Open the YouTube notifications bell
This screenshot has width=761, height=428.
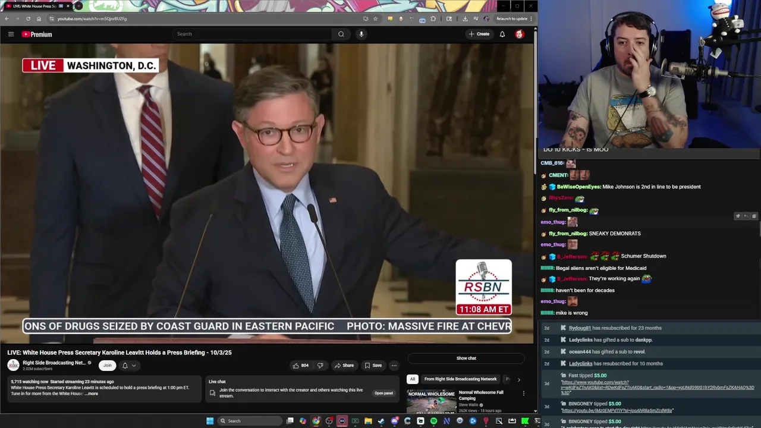(502, 34)
